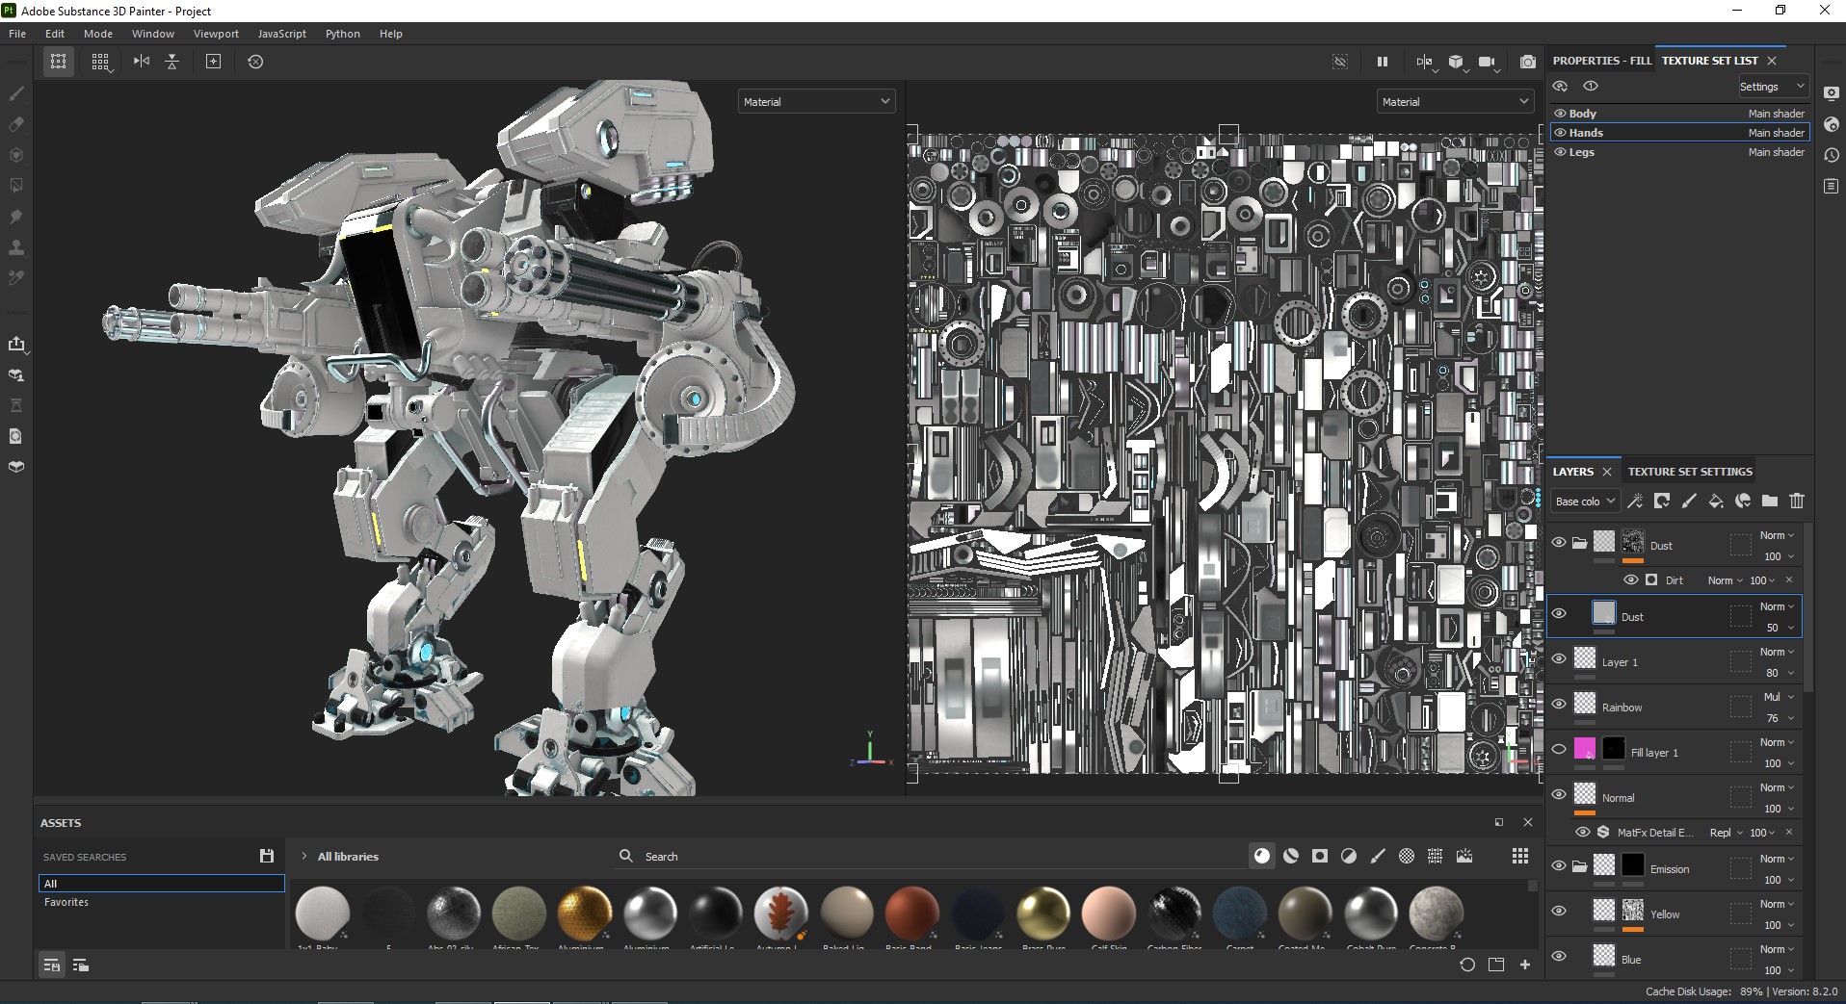Viewport: 1846px width, 1004px height.
Task: Open the Base color channel dropdown
Action: [x=1584, y=502]
